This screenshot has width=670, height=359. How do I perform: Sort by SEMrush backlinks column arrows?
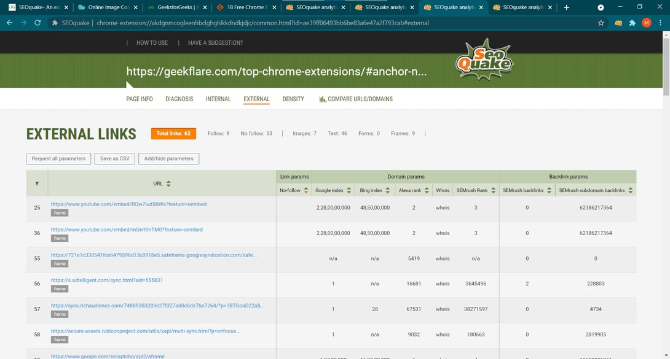[x=549, y=190]
